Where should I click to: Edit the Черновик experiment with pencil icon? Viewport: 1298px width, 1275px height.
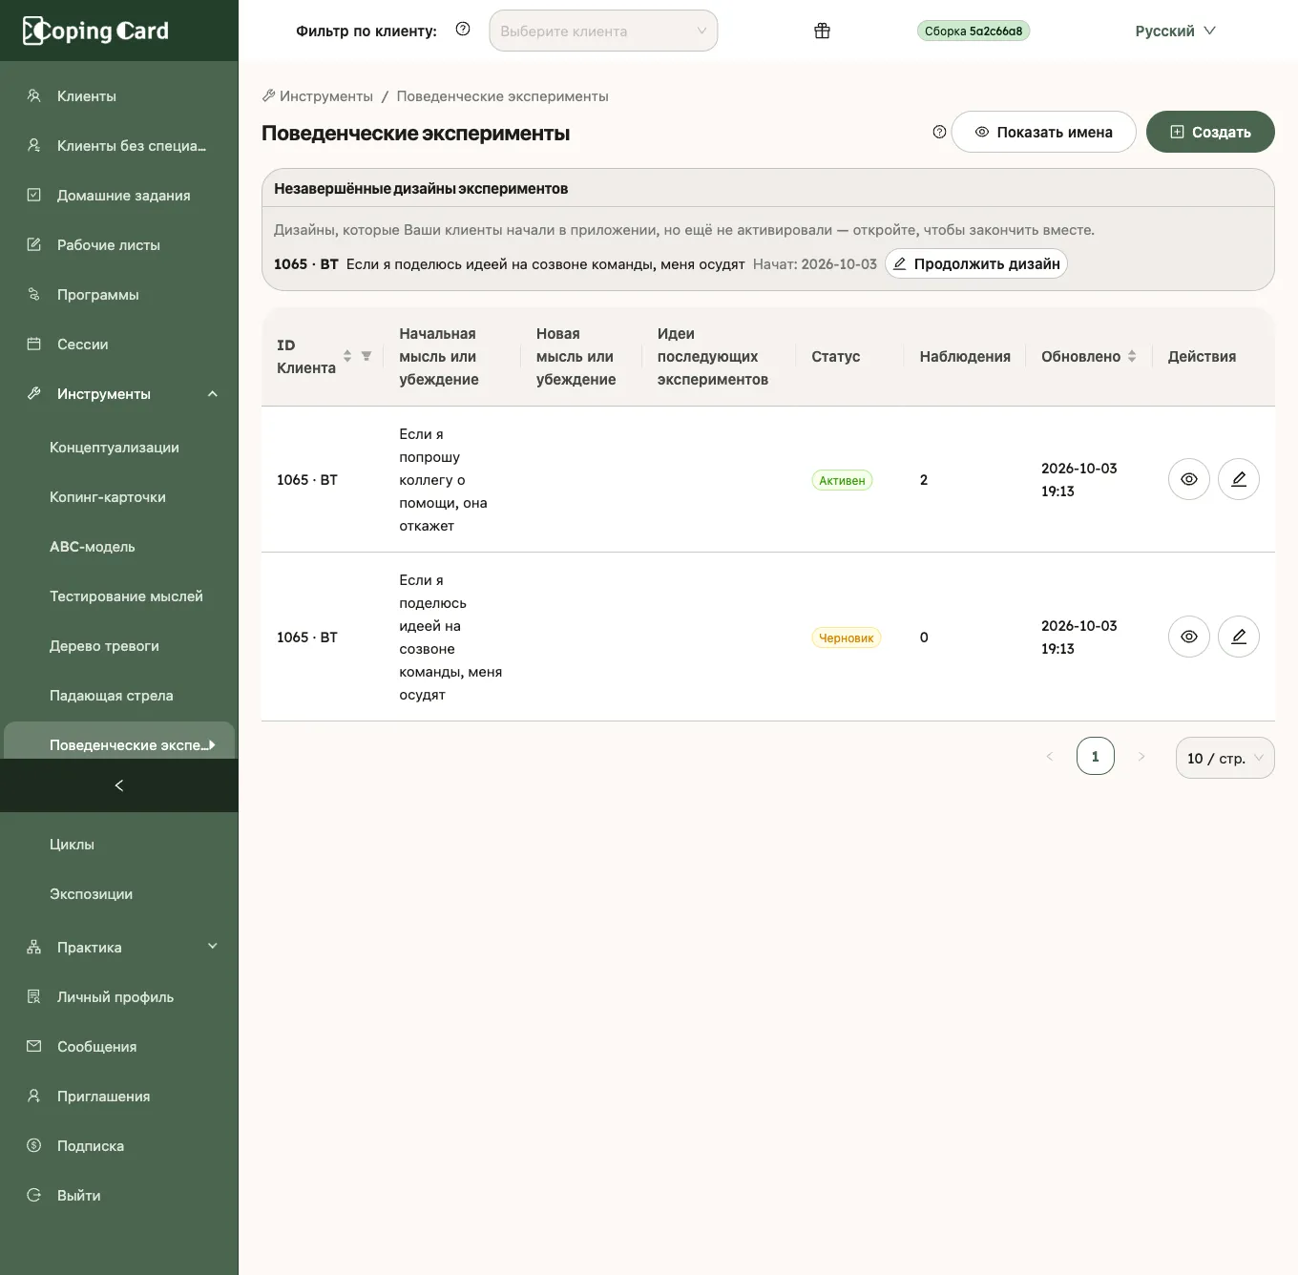pos(1239,637)
